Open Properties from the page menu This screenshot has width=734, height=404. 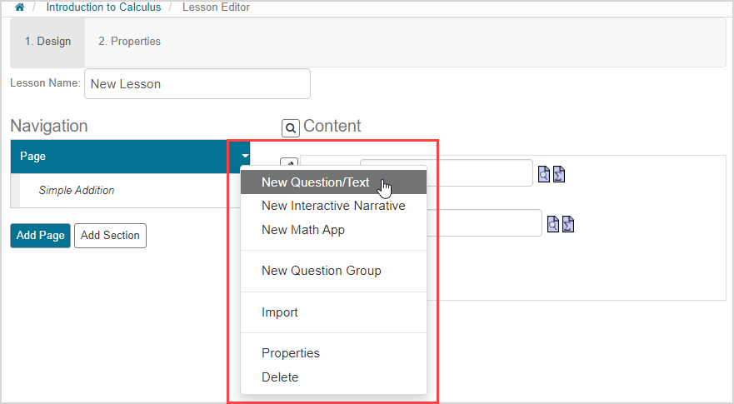pyautogui.click(x=291, y=353)
